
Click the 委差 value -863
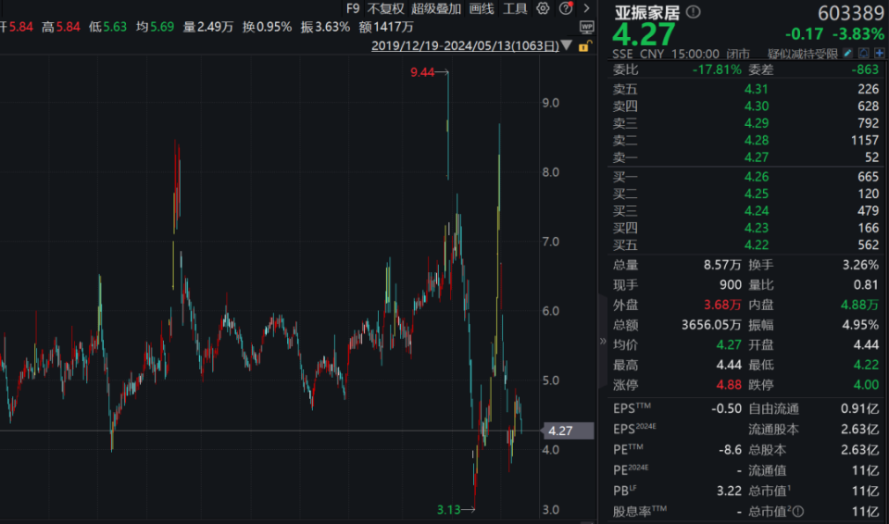point(865,69)
